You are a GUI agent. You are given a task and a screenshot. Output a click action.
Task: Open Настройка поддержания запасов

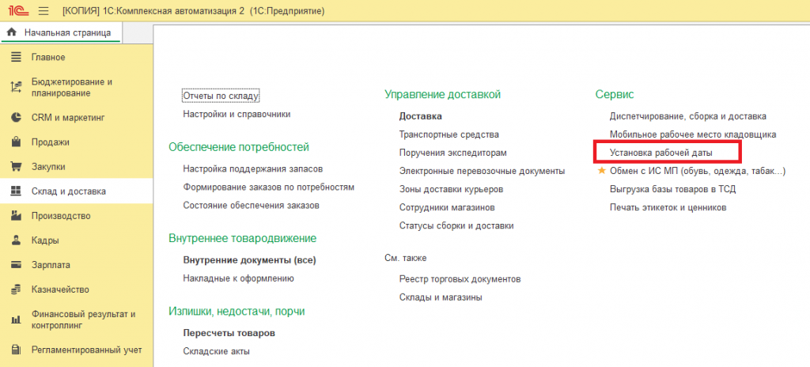coord(253,168)
